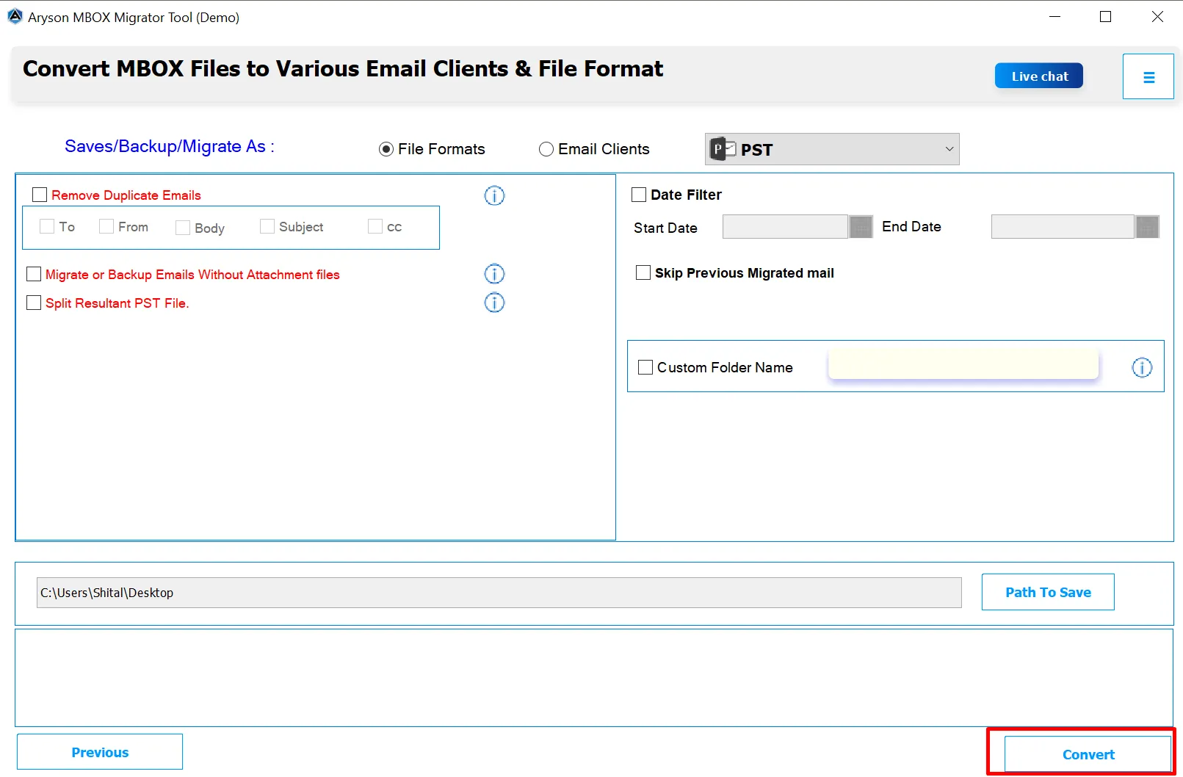Click the PST file format icon in the selector

tap(723, 148)
